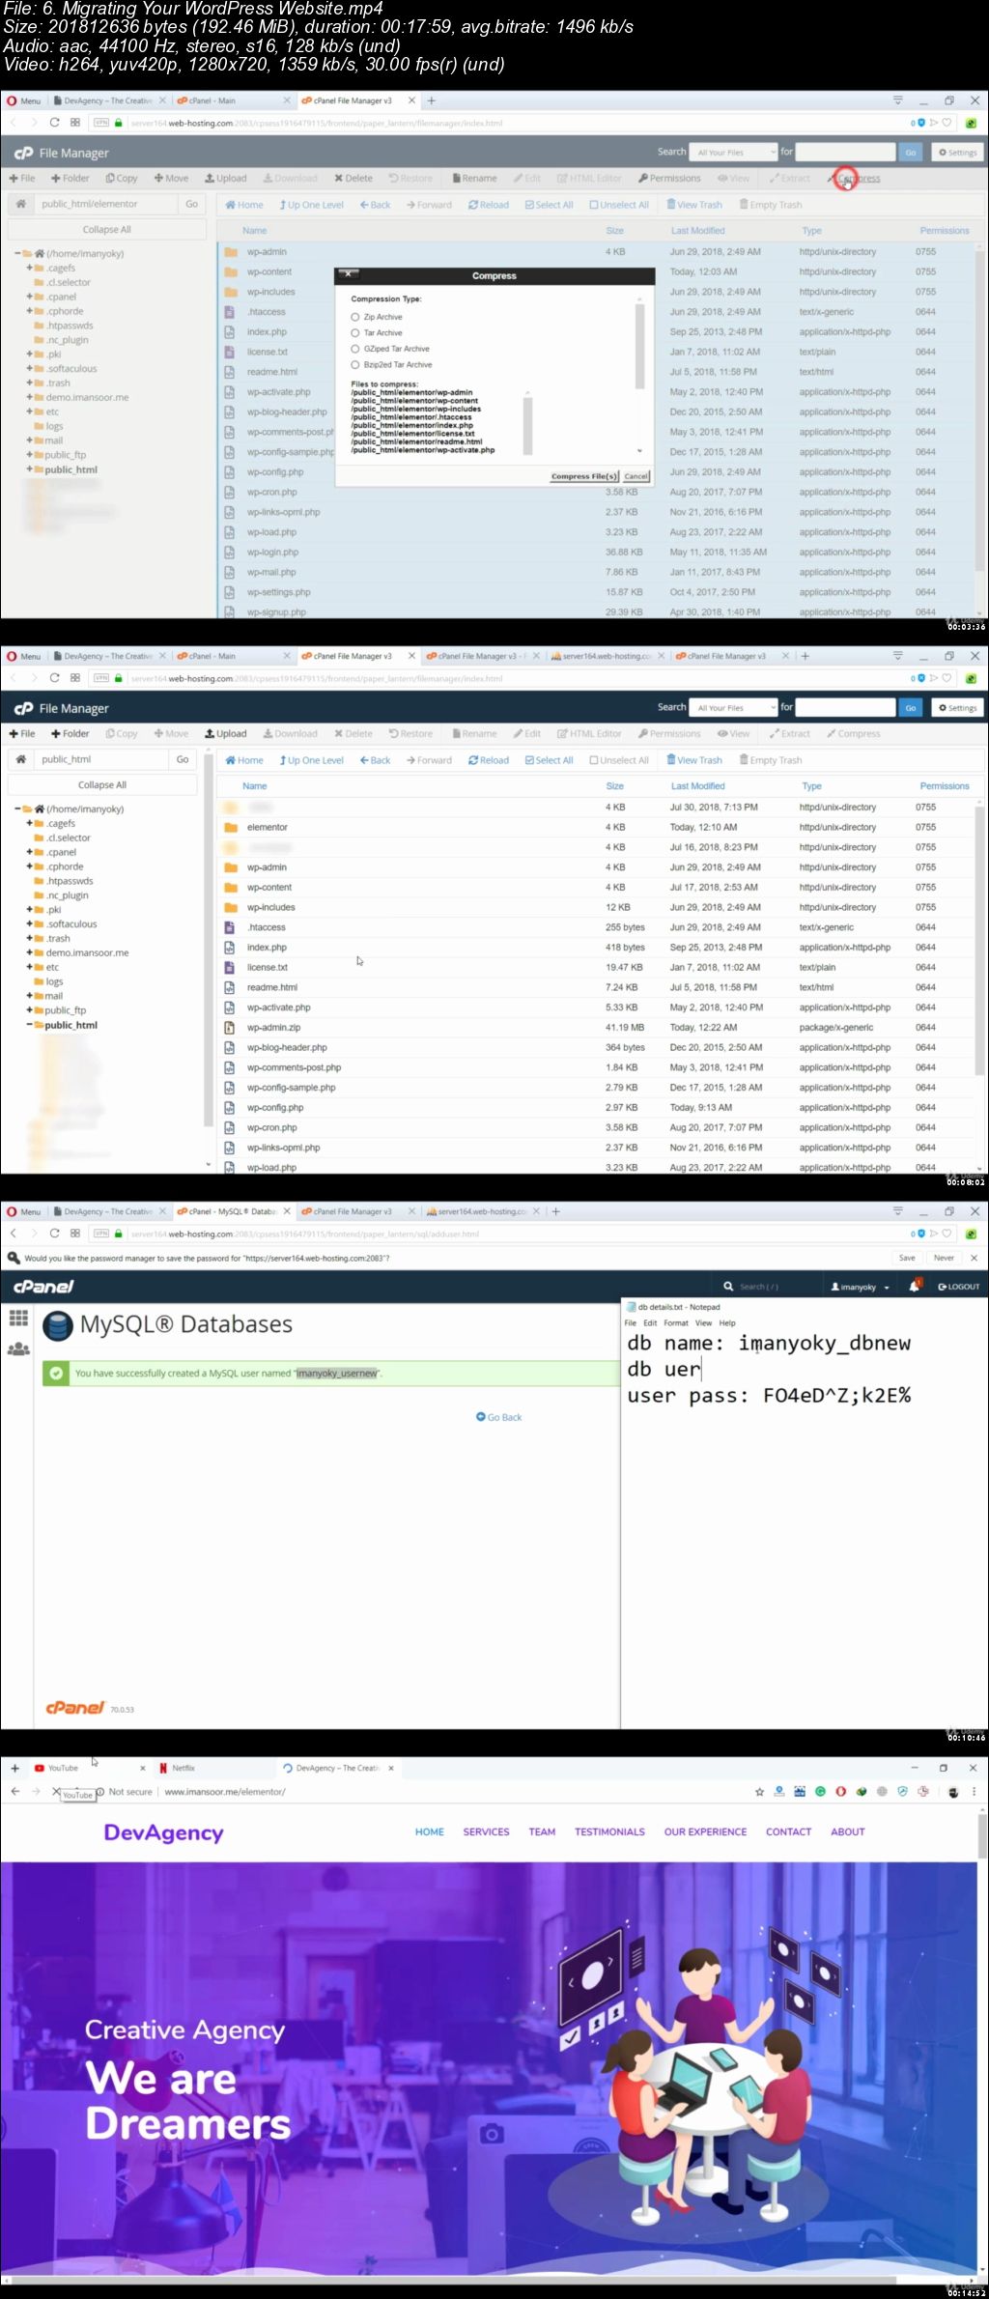Expand public_ftp tree node in Compress-dialog window
The image size is (989, 2299).
[29, 455]
